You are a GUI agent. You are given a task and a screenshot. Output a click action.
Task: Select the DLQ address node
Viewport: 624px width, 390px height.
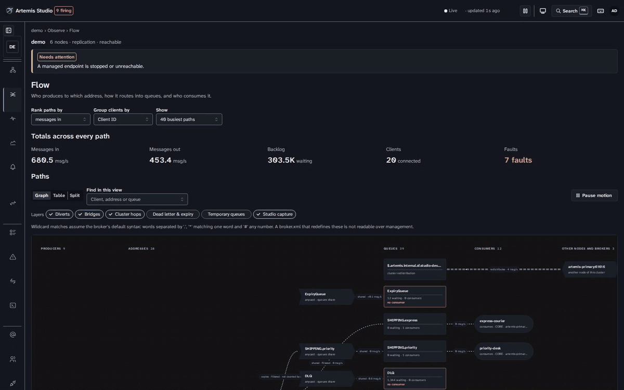tap(327, 379)
